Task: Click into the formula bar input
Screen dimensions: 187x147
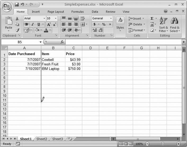Action: coord(124,42)
